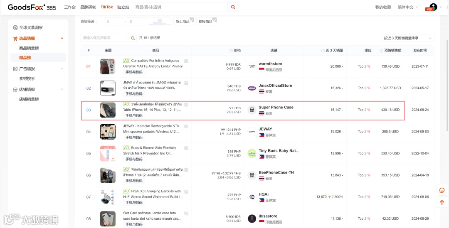The height and width of the screenshot is (228, 449).
Task: Click the price distribution histogram slider
Action: [x=160, y=22]
